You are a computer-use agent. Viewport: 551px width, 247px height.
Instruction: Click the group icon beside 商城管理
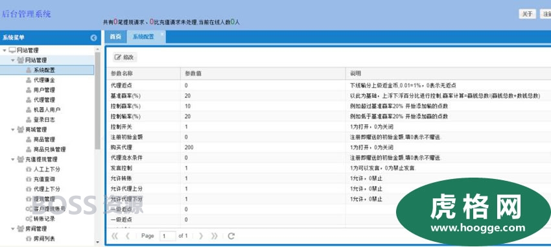pyautogui.click(x=20, y=129)
